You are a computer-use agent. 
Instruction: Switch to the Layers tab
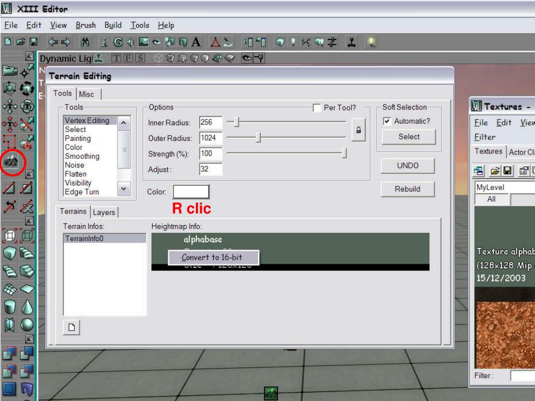tap(104, 213)
